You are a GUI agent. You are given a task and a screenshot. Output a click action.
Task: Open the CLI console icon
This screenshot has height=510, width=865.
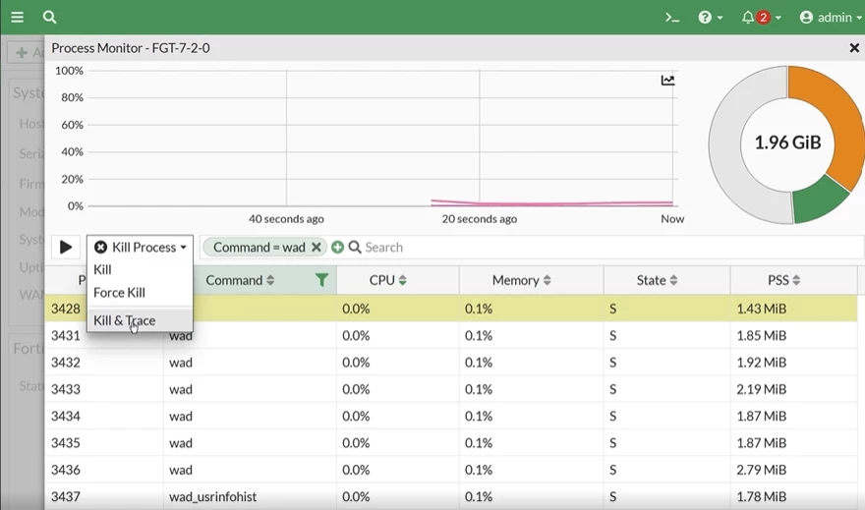click(672, 18)
